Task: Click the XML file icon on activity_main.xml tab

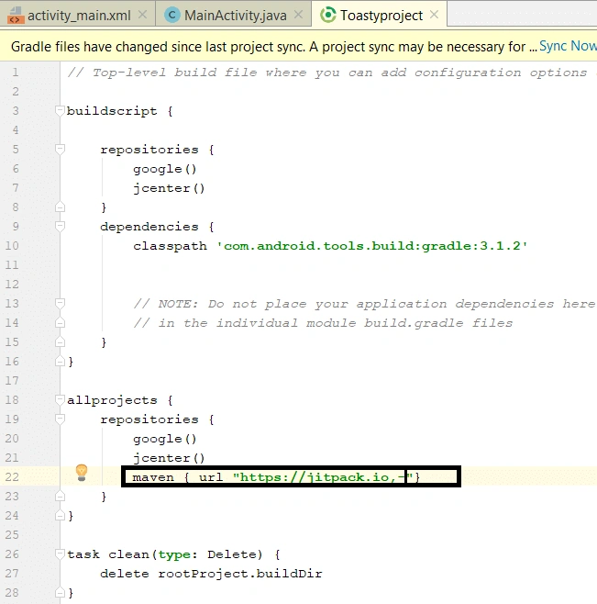Action: coord(16,16)
